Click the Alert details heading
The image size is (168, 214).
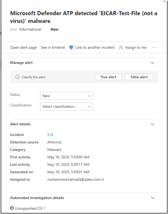tap(20, 124)
